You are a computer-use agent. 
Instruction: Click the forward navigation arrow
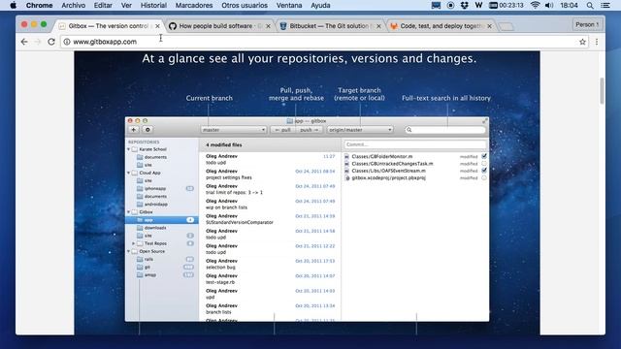tap(38, 42)
